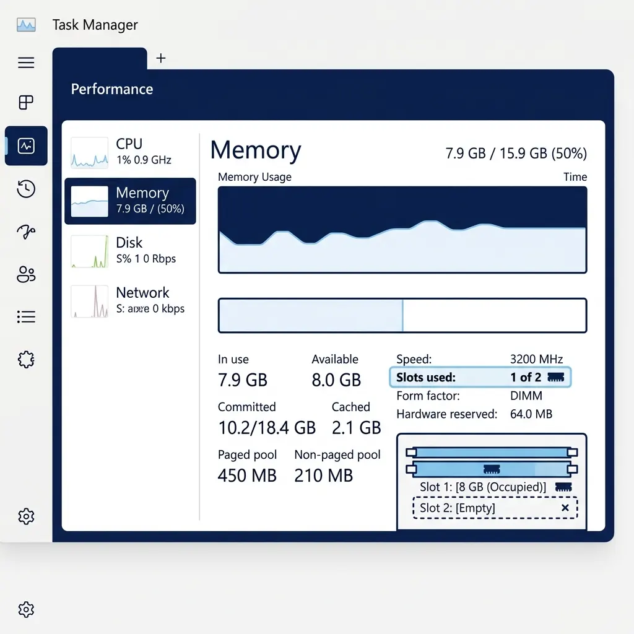Click the Available 8.0 GB value
This screenshot has height=634, width=634.
click(336, 380)
